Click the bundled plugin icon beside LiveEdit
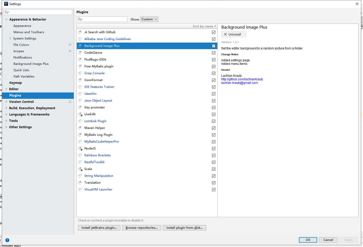Screen dimensions: 363x247 pyautogui.click(x=80, y=114)
